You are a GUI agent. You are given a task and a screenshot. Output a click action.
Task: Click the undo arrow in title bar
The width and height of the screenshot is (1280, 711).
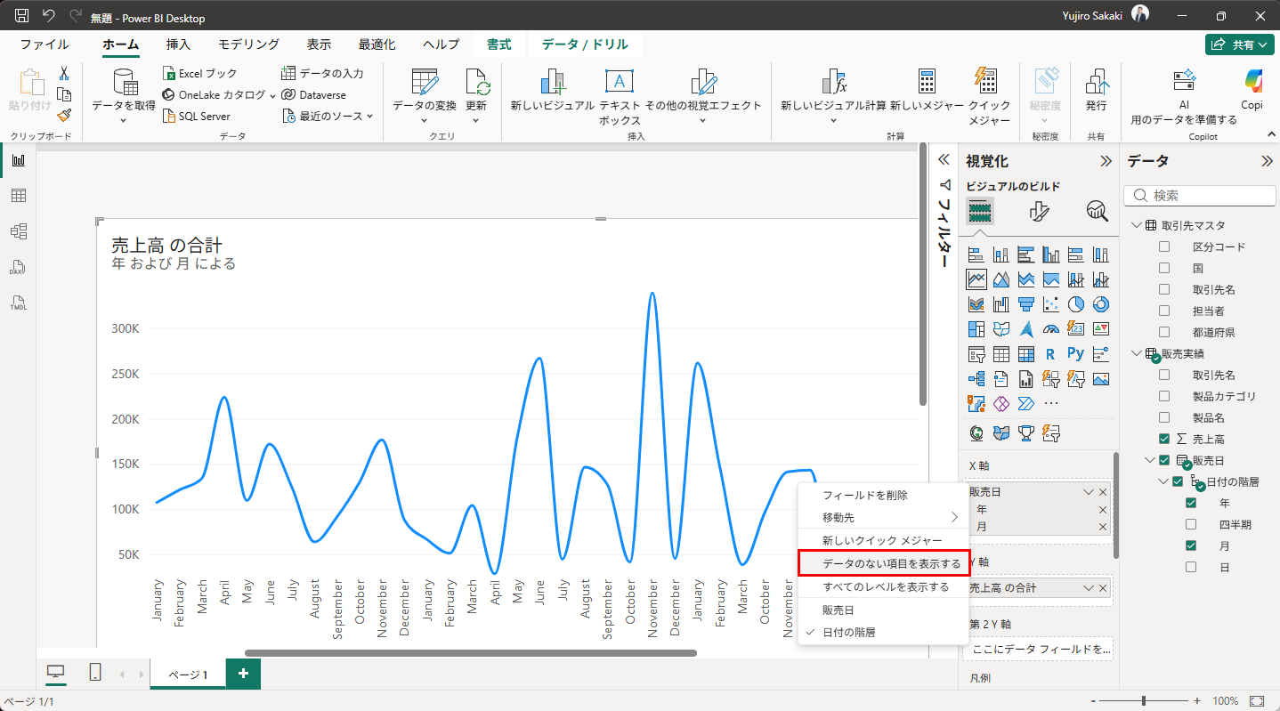click(49, 16)
